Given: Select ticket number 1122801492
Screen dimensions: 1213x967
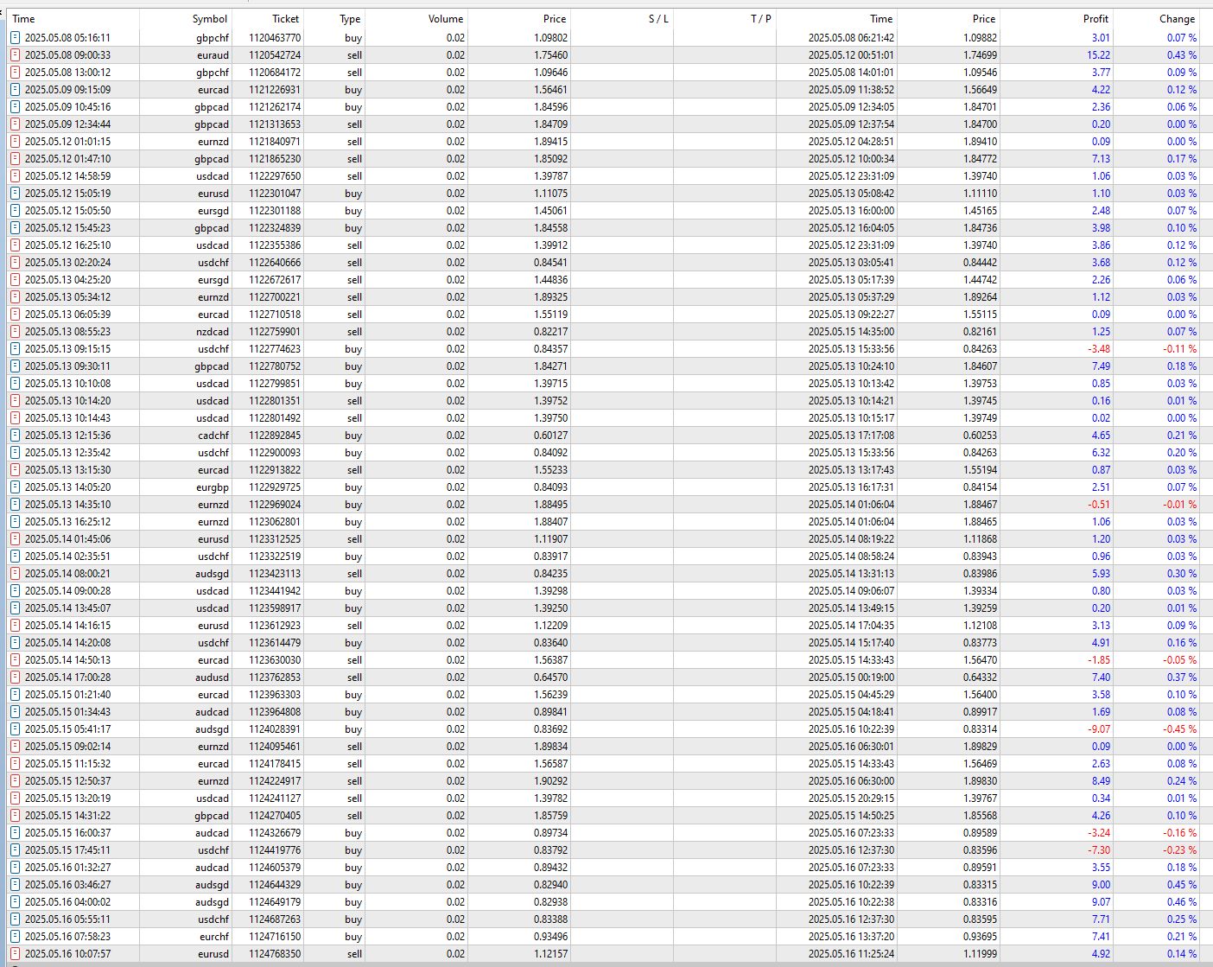Looking at the screenshot, I should [x=275, y=418].
